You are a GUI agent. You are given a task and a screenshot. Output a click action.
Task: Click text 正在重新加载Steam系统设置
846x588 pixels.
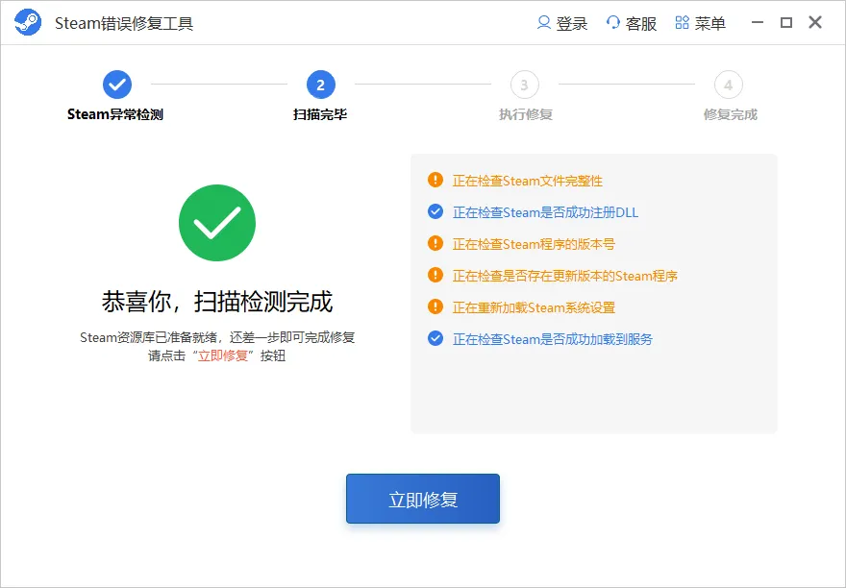point(534,308)
